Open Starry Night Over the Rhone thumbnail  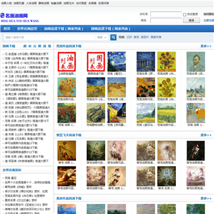point(146,62)
